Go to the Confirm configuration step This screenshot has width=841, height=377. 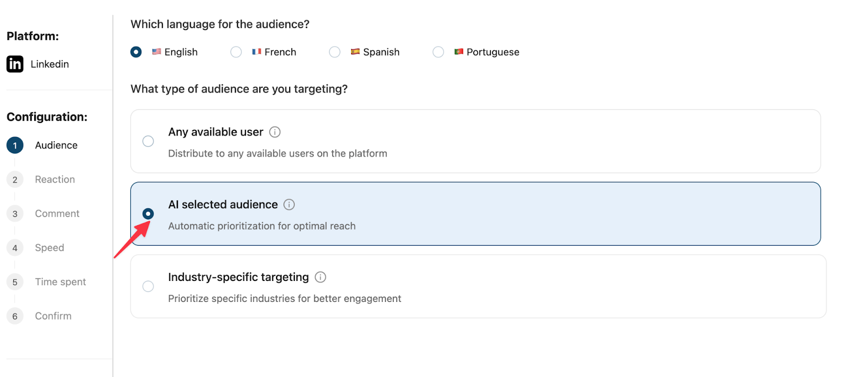click(x=53, y=316)
